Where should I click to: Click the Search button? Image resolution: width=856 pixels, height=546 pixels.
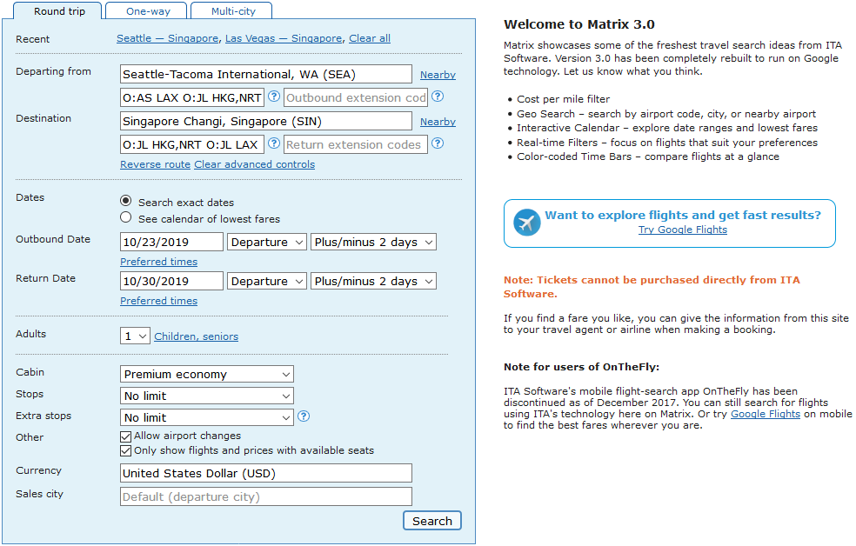click(431, 521)
